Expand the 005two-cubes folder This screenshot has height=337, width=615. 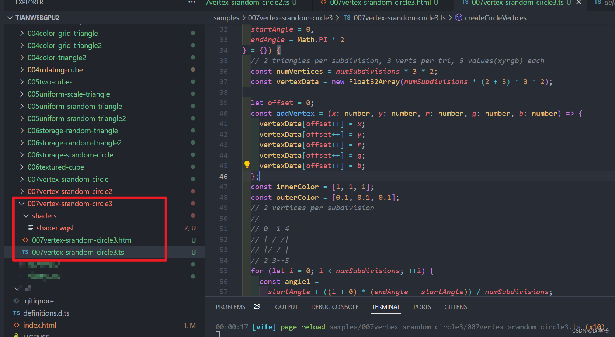[22, 82]
